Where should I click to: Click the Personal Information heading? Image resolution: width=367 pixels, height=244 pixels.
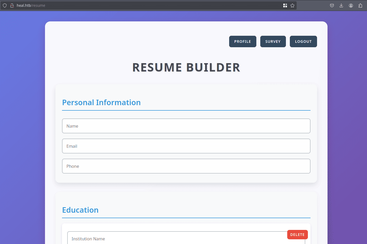point(101,103)
